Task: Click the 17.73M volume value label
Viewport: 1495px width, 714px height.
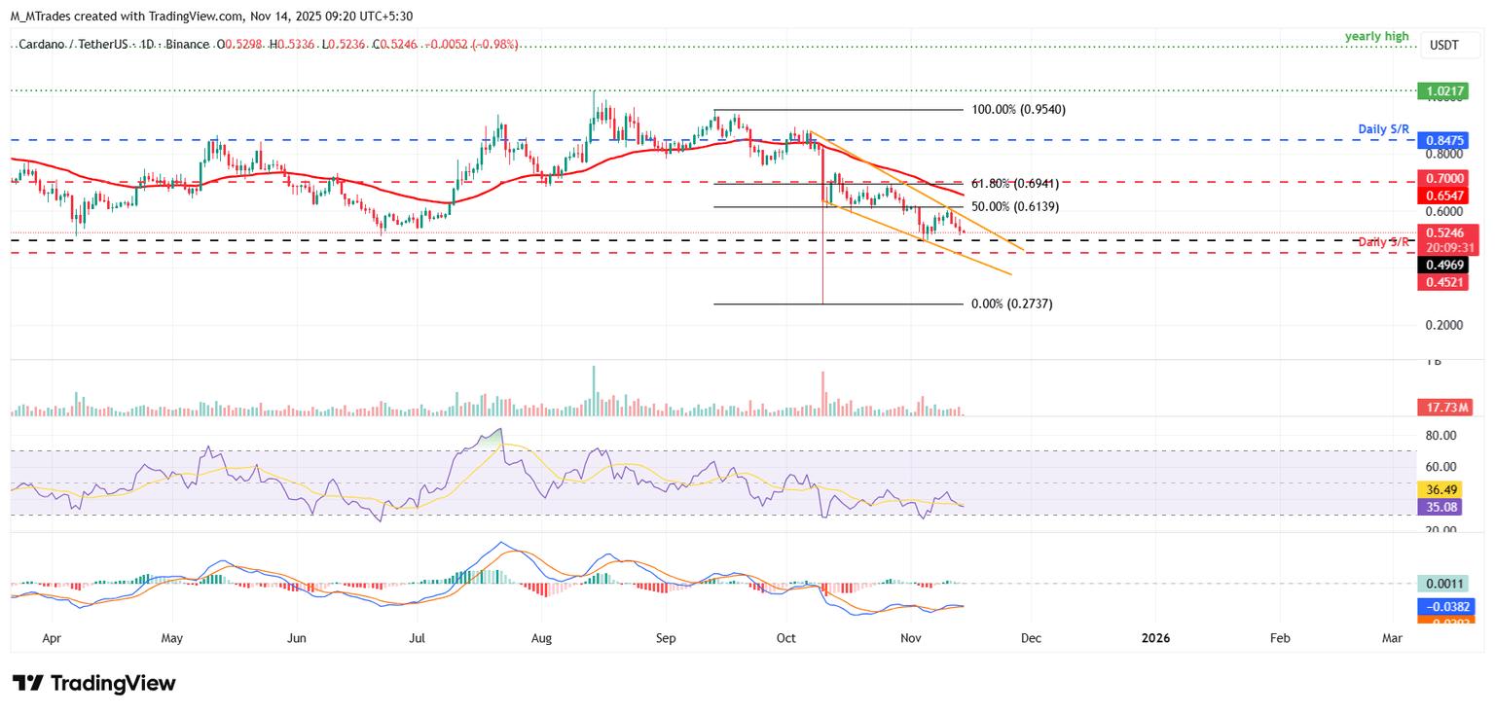Action: pos(1447,408)
